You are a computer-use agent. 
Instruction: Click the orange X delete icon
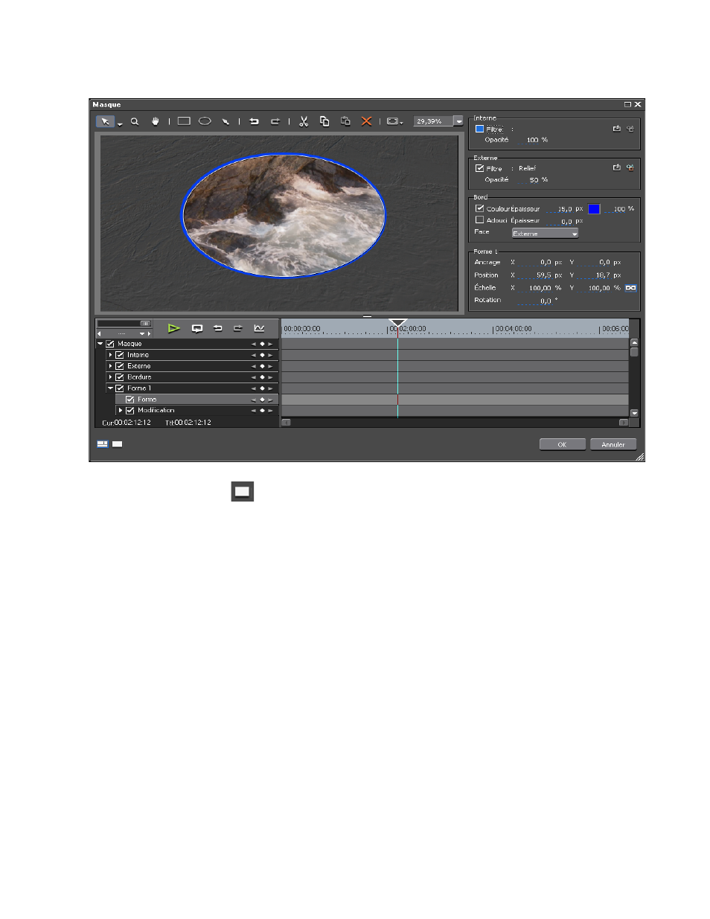(366, 121)
